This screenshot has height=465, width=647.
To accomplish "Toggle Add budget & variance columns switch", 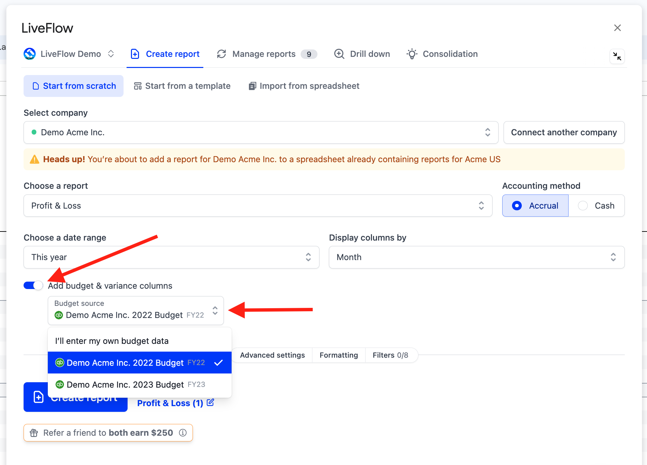I will [x=33, y=286].
